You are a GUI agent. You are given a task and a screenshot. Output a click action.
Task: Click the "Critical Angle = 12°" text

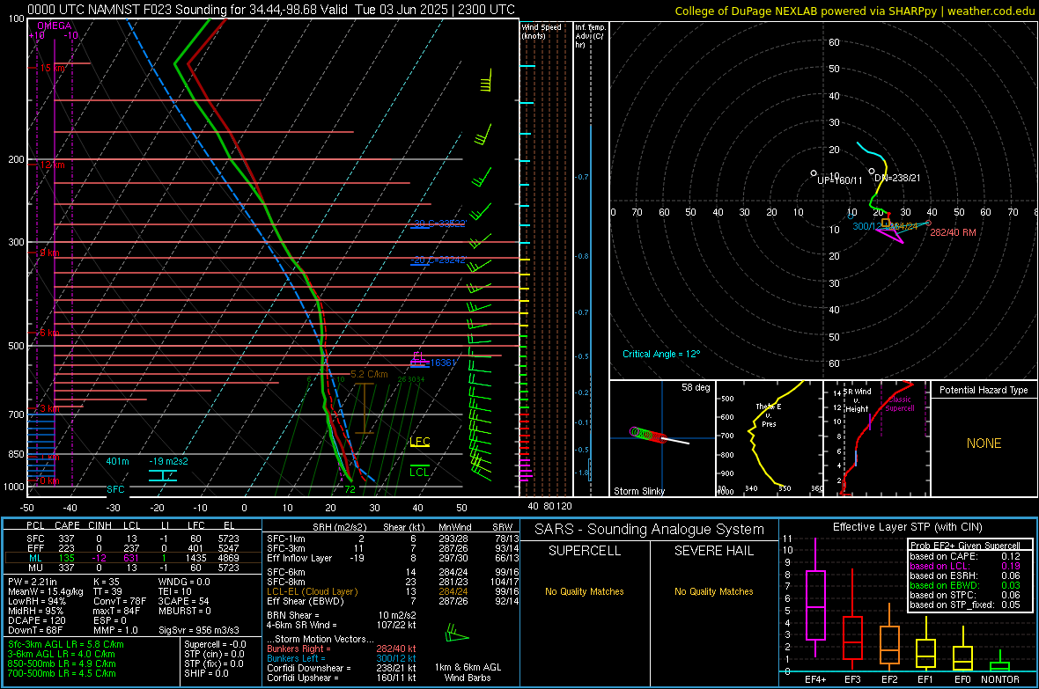point(661,354)
